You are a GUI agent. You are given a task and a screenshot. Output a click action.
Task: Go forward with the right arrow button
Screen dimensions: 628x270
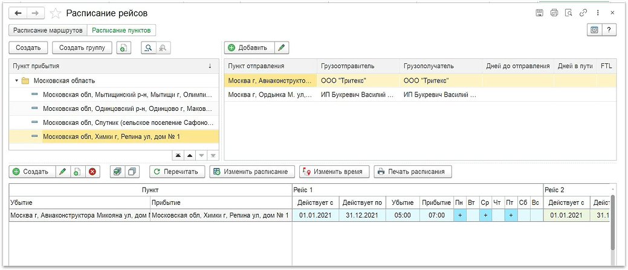(35, 13)
